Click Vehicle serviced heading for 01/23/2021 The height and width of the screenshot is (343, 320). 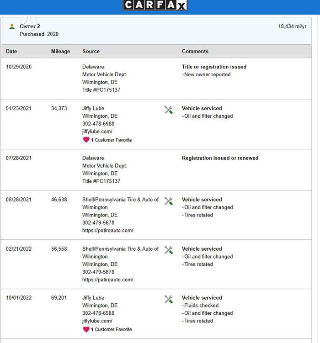coord(202,108)
